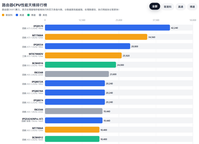Select the 全部 filter tab

(155, 7)
